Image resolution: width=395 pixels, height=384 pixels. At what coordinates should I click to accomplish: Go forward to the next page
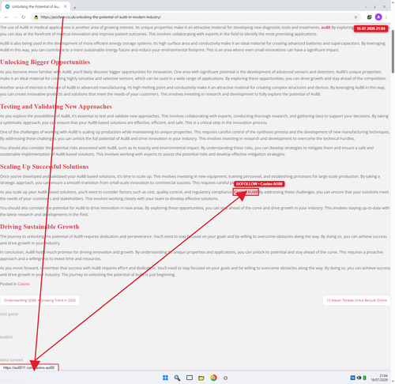tap(15, 17)
